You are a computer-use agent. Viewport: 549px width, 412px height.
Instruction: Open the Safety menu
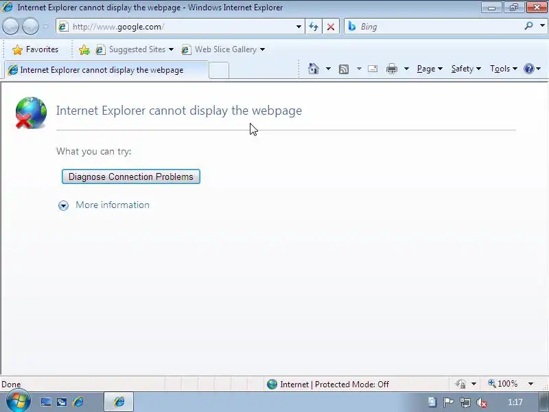click(466, 69)
